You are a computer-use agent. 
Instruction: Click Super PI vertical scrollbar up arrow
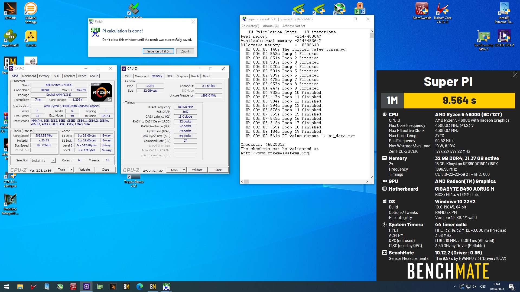coord(372,31)
